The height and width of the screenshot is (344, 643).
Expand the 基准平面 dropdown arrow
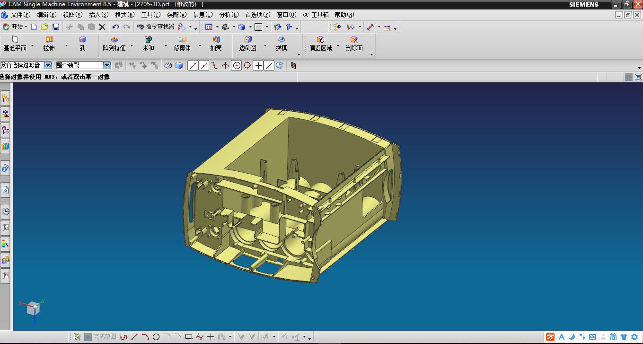[x=32, y=46]
